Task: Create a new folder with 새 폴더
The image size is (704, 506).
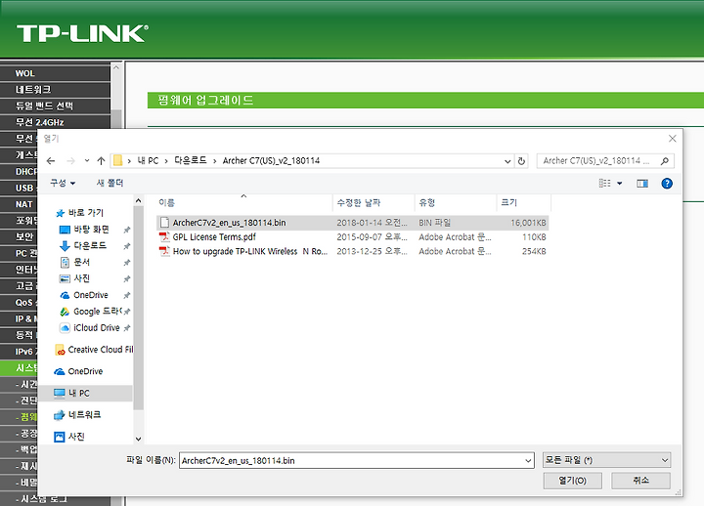Action: tap(110, 183)
